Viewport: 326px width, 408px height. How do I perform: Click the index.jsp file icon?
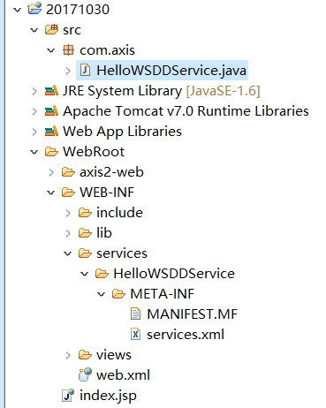tap(68, 395)
